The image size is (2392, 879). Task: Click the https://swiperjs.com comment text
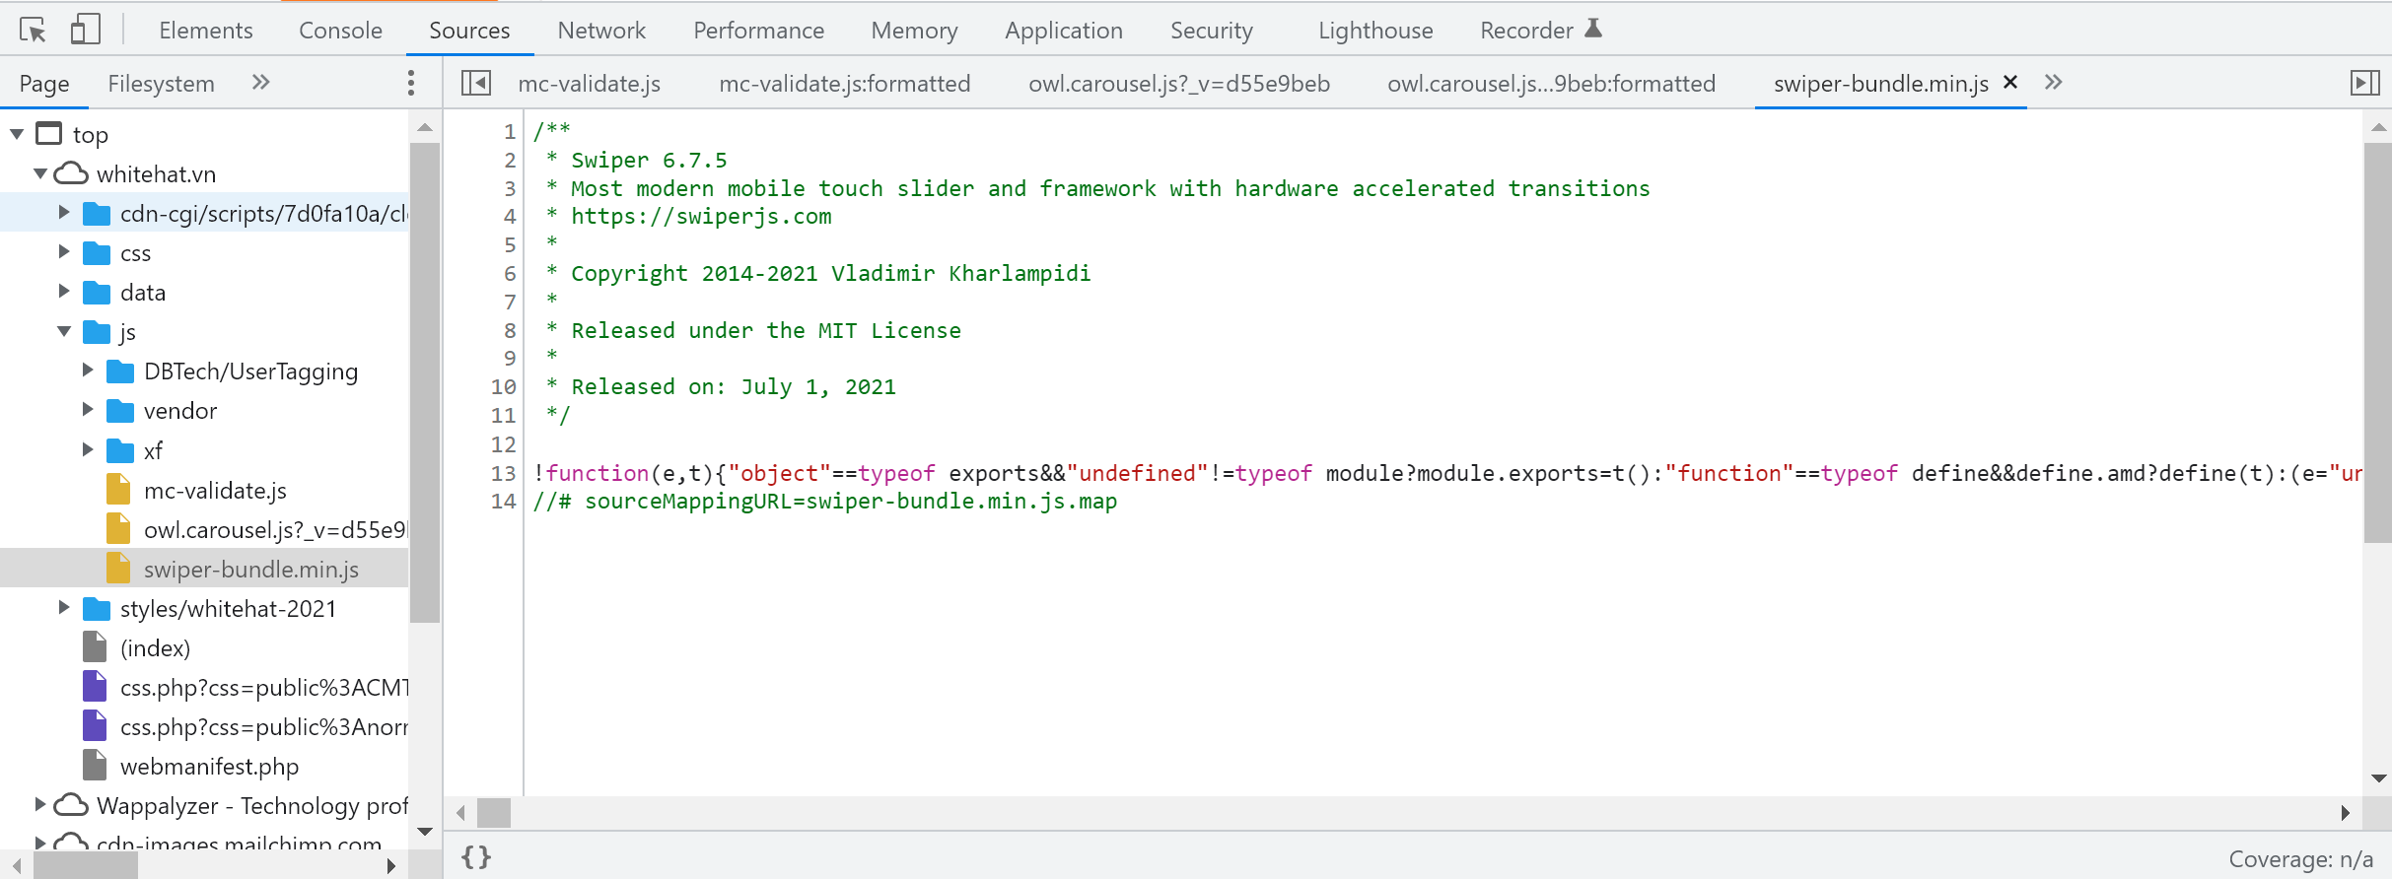pyautogui.click(x=701, y=217)
